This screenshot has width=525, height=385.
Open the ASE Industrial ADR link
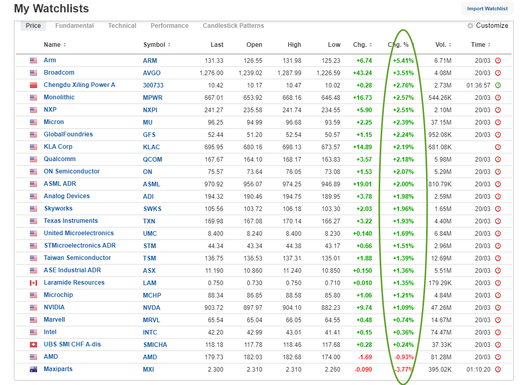coord(72,270)
